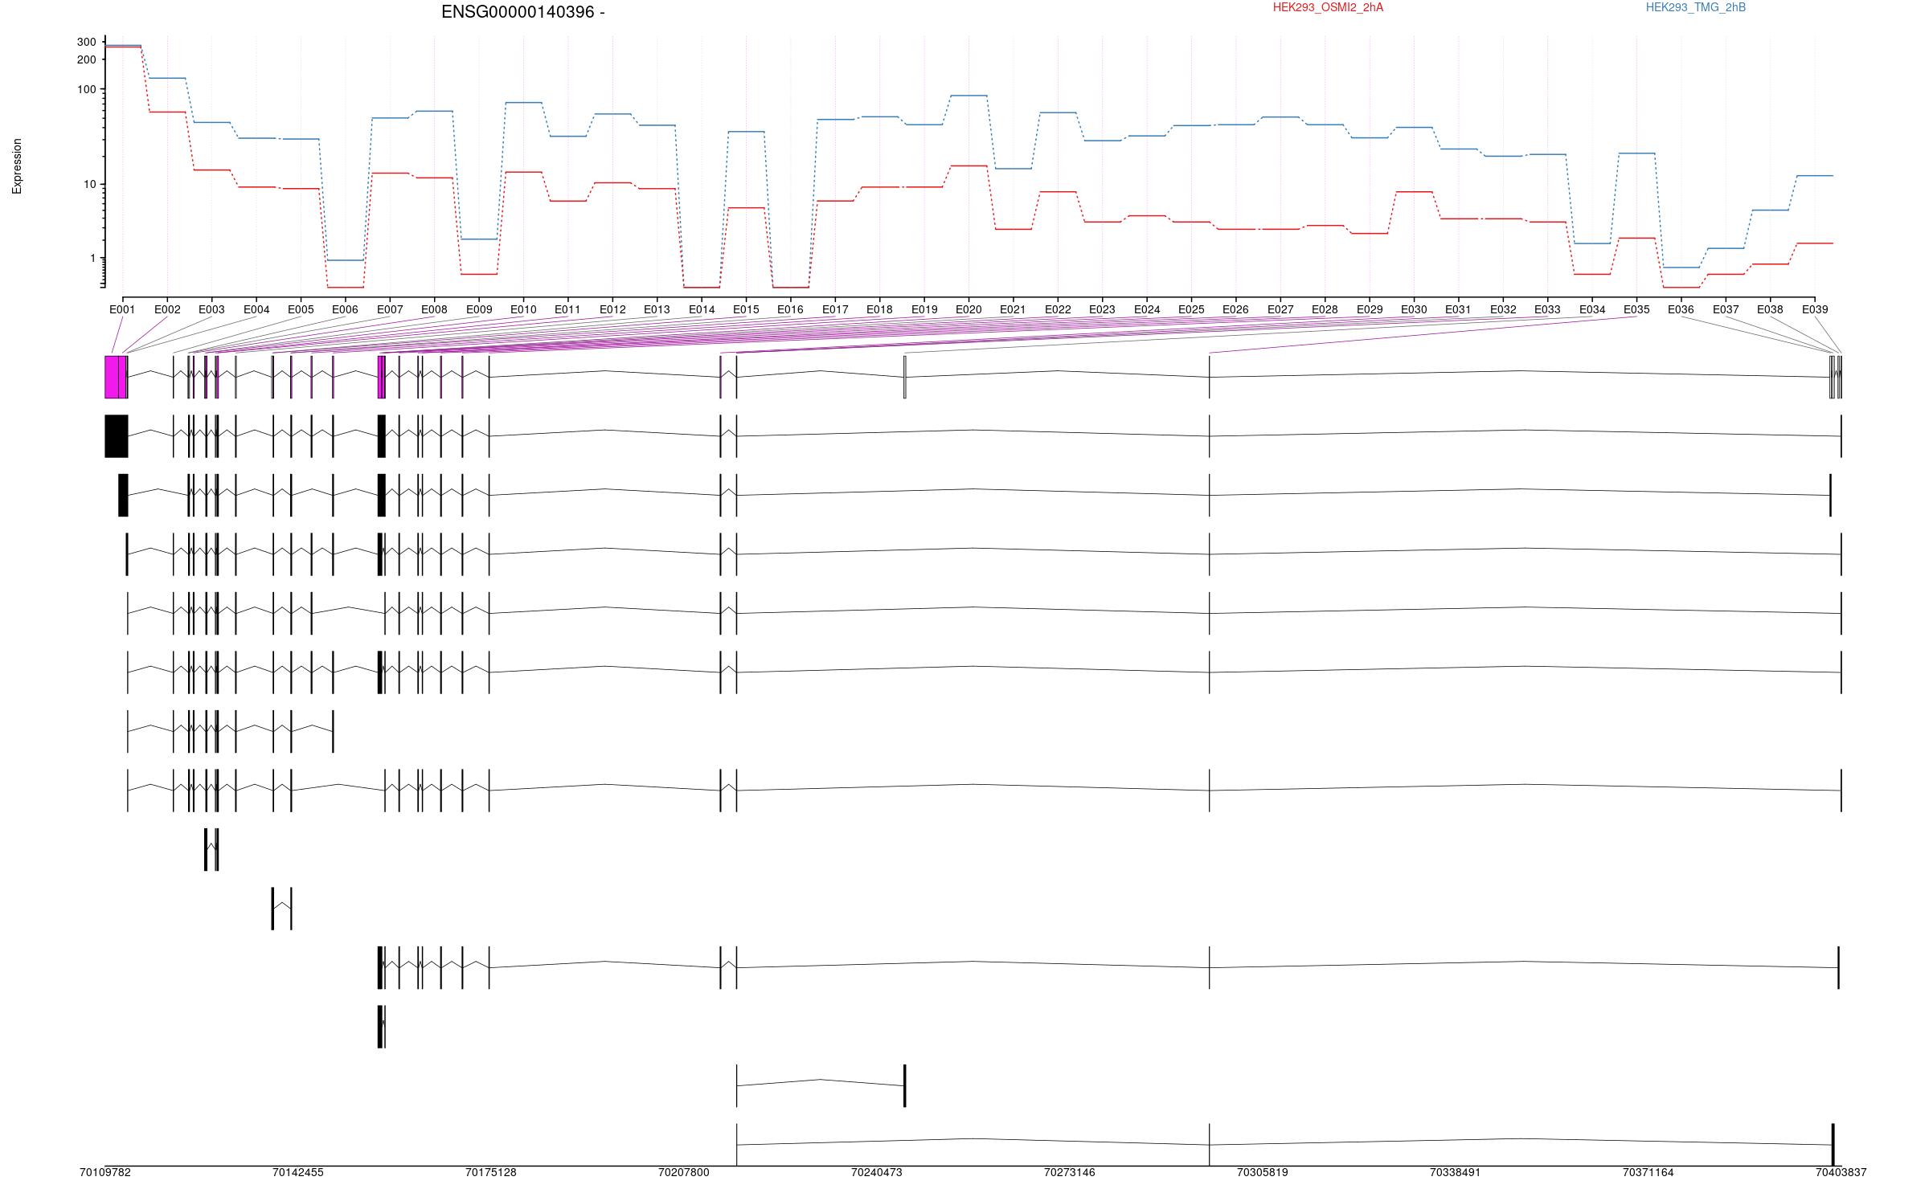The image size is (1929, 1189).
Task: Click exon label E028
Action: [1325, 309]
